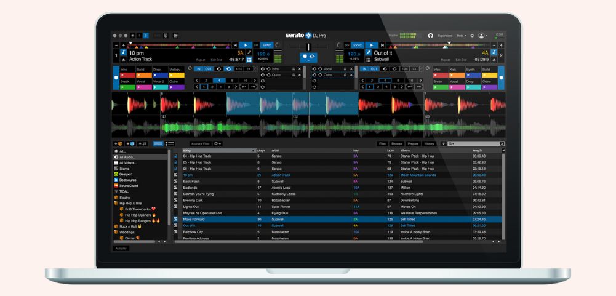Toggle SYNC on deck 2
The height and width of the screenshot is (296, 616).
(358, 45)
